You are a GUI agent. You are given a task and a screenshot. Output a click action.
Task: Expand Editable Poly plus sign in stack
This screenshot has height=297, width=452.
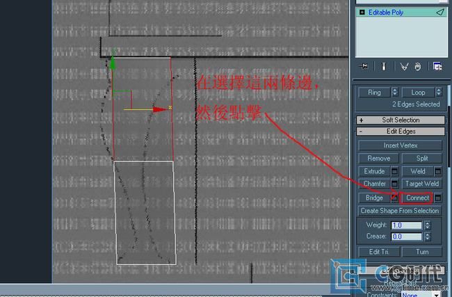[x=362, y=13]
